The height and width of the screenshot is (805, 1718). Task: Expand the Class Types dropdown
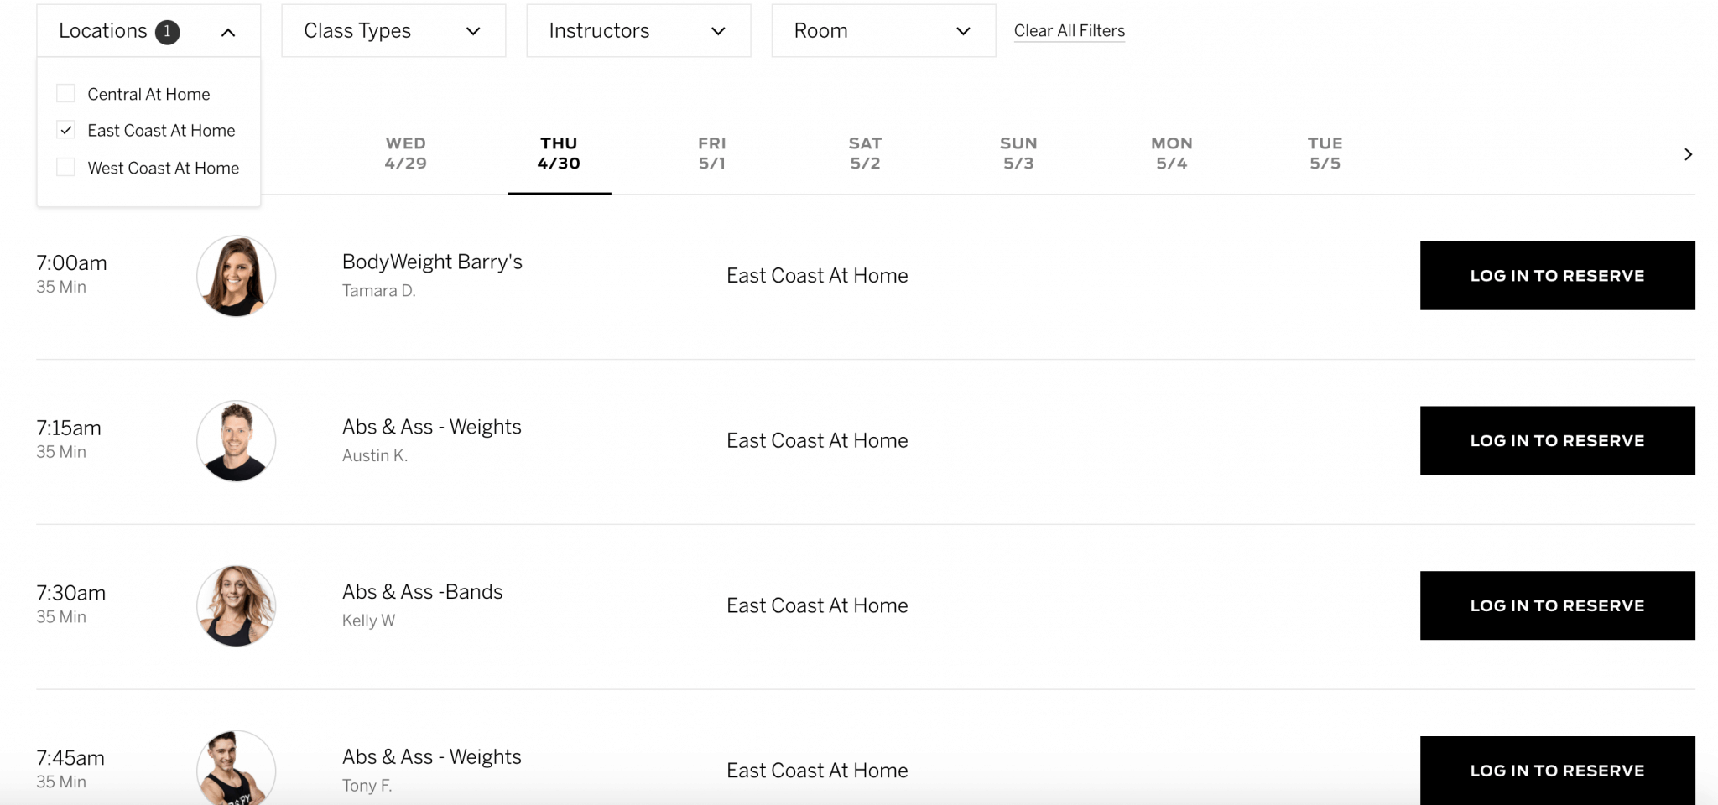(x=393, y=31)
